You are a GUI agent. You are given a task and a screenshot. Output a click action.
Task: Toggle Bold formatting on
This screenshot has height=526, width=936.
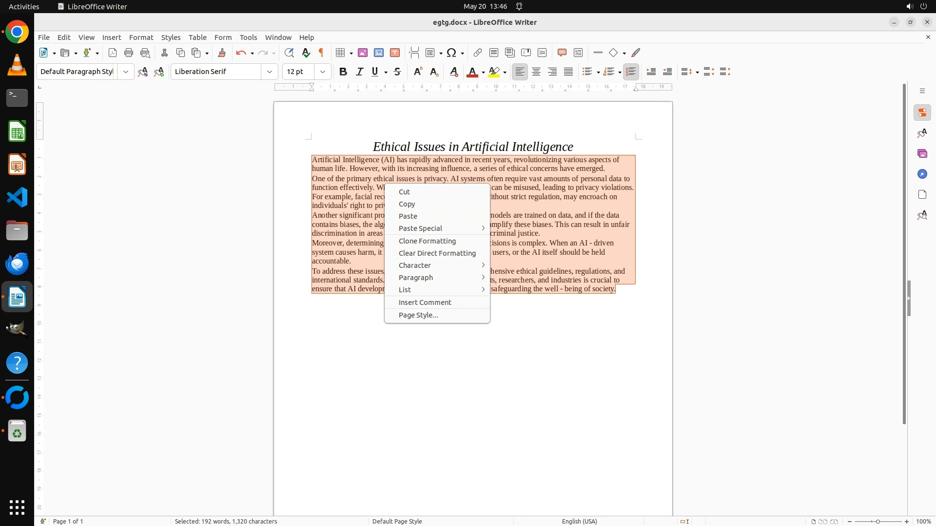[x=343, y=72]
